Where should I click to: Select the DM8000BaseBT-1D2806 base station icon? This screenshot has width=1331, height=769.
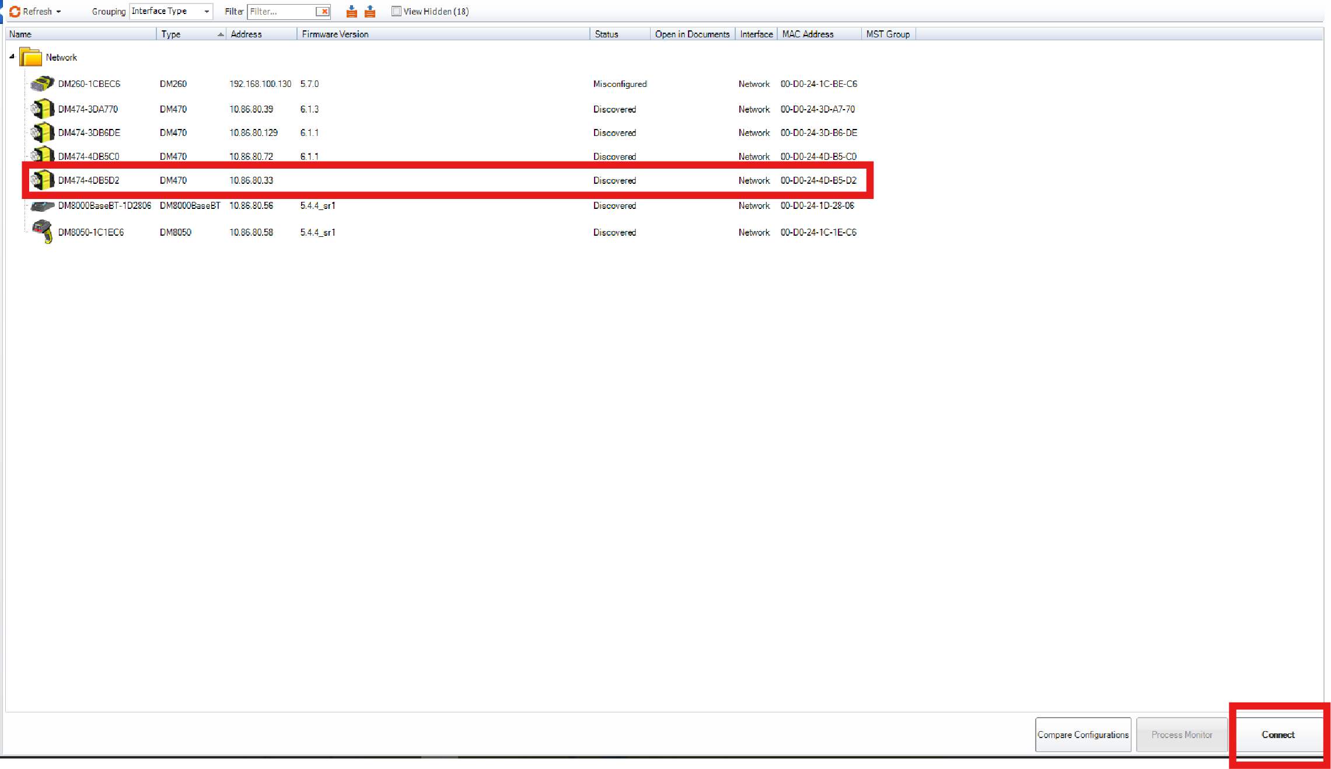pyautogui.click(x=42, y=205)
